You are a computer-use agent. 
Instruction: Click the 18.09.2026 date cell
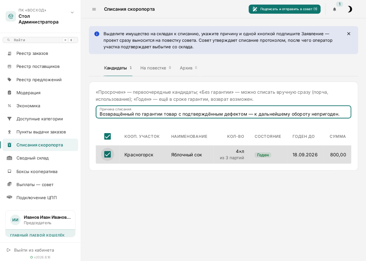pos(305,155)
